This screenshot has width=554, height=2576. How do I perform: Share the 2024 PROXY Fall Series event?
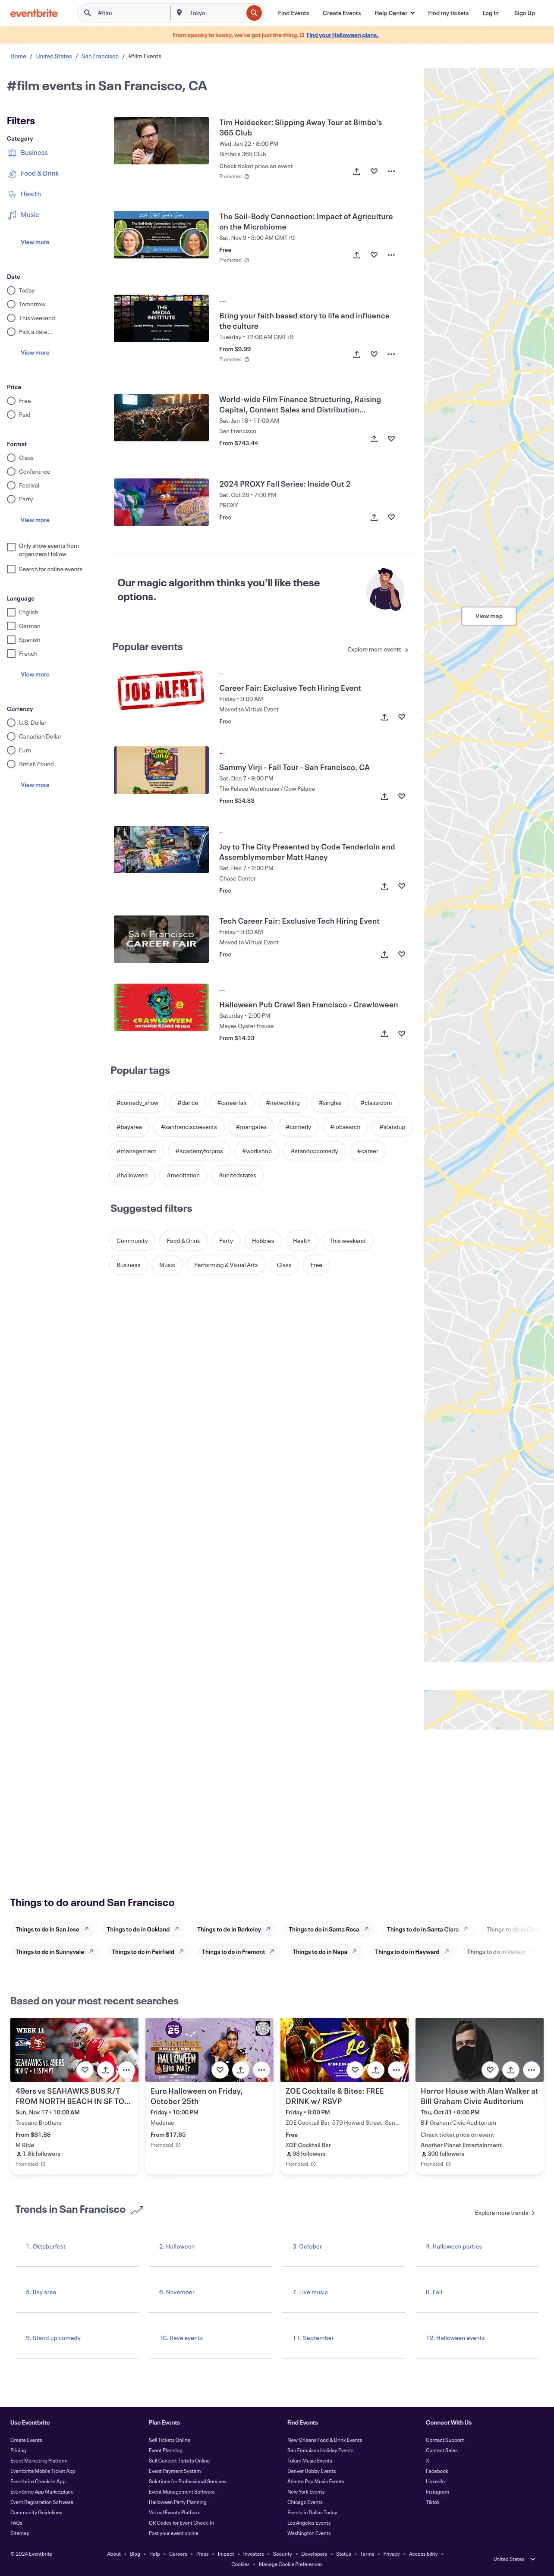374,517
